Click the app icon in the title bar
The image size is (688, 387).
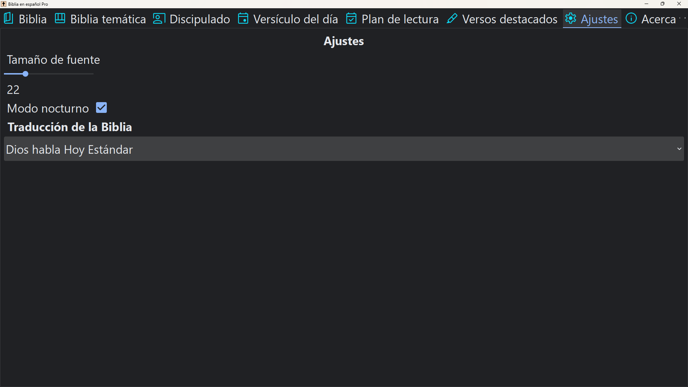point(4,4)
